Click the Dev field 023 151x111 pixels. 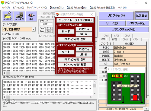[49, 28]
